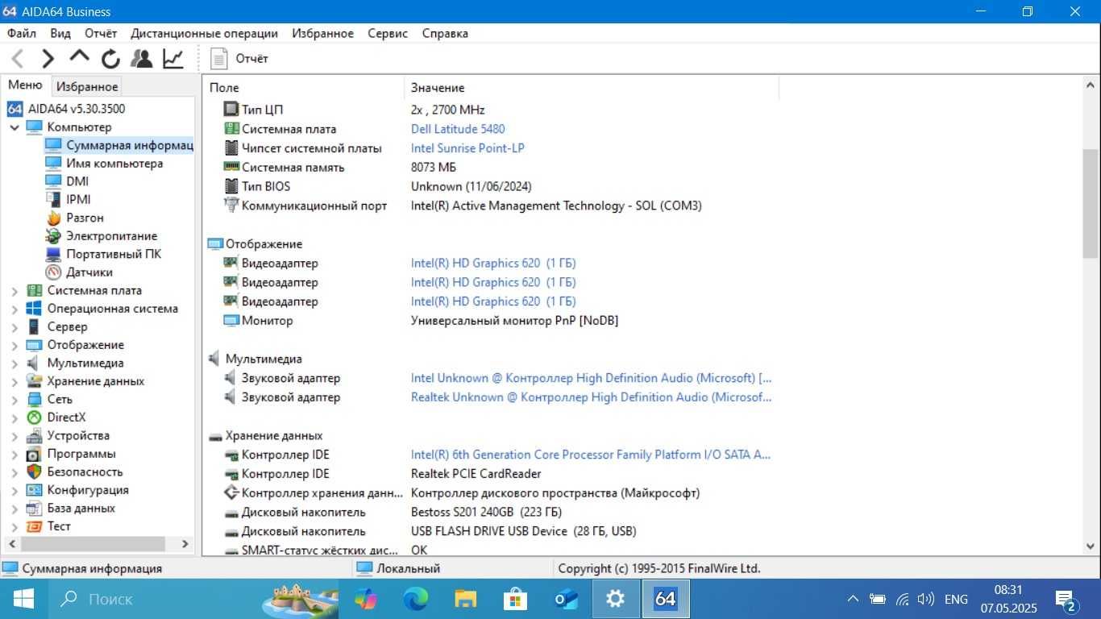Open Settings gear in the taskbar
This screenshot has width=1101, height=619.
616,599
